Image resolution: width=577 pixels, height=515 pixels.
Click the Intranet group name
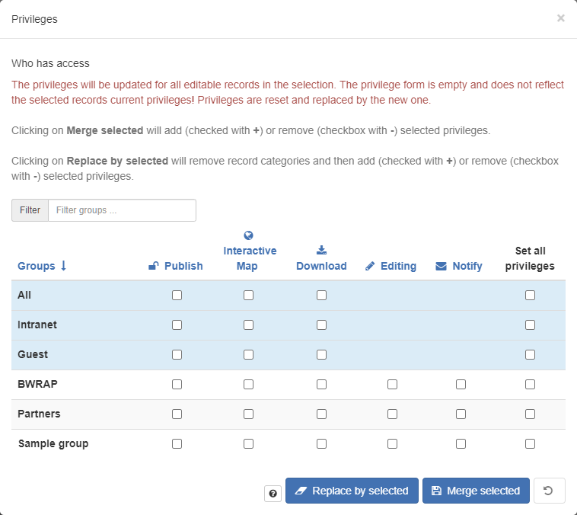tap(37, 325)
